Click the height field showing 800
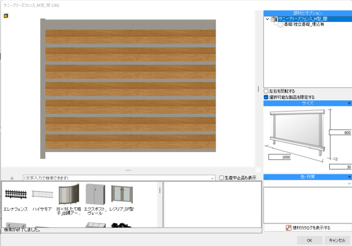 coord(340,133)
